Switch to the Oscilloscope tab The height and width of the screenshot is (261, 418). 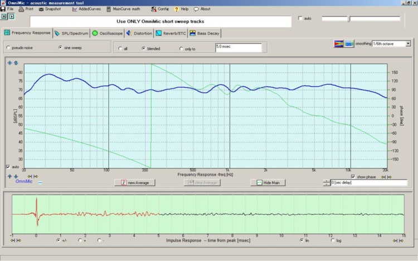(107, 33)
